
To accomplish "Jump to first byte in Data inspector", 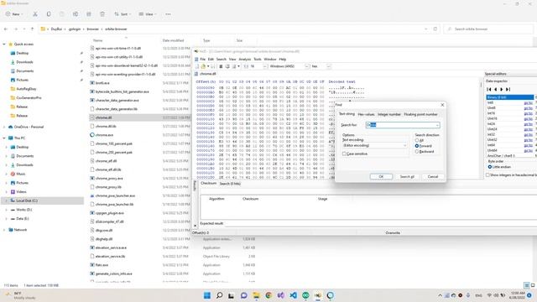I will (489, 90).
